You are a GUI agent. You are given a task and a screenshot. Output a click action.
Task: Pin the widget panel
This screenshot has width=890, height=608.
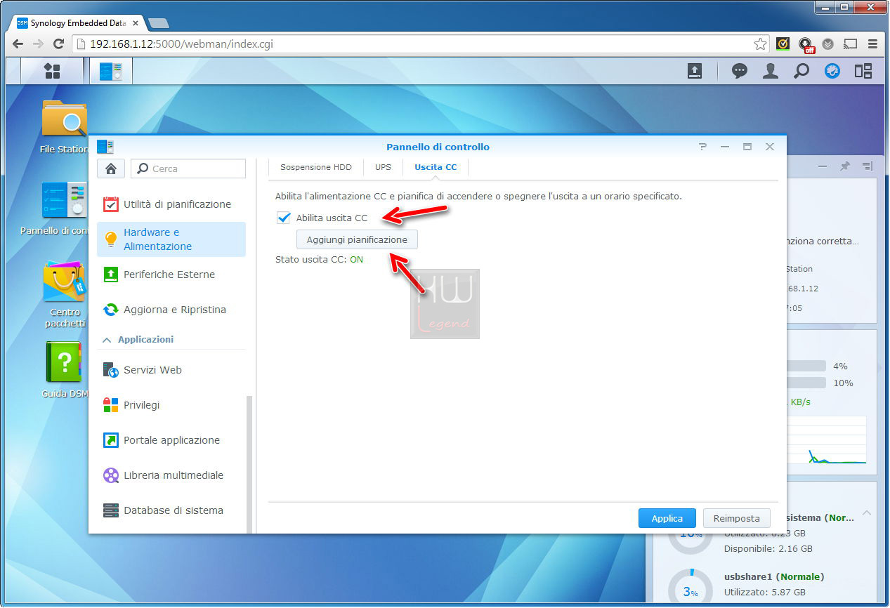(845, 166)
